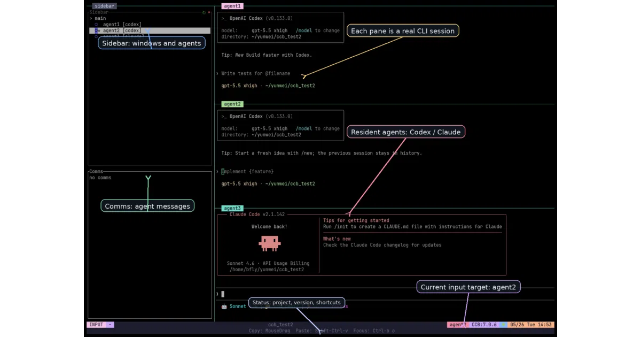Click the 'Focus: Ctrl-b o' shortcut hint
The image size is (641, 337).
click(374, 331)
